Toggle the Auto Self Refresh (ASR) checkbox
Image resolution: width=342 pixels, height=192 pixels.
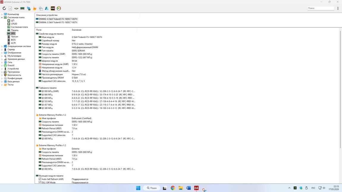point(40,179)
